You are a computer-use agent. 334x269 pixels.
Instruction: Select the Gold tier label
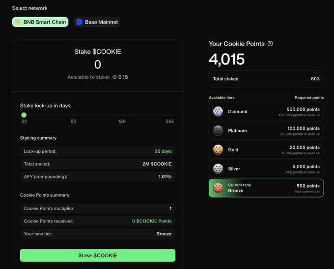pyautogui.click(x=233, y=150)
